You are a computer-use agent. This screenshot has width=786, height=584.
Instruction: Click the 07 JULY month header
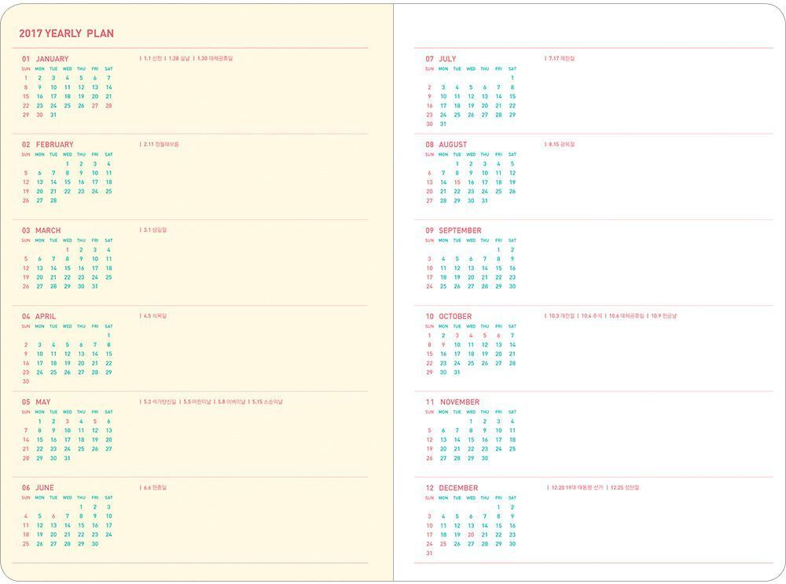(441, 59)
